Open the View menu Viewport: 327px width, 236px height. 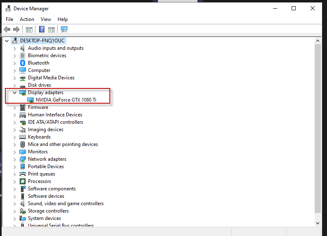coord(46,19)
